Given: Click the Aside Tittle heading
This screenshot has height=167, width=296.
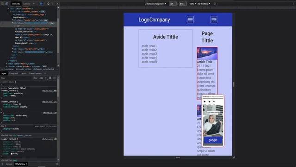Looking at the screenshot, I should (166, 37).
